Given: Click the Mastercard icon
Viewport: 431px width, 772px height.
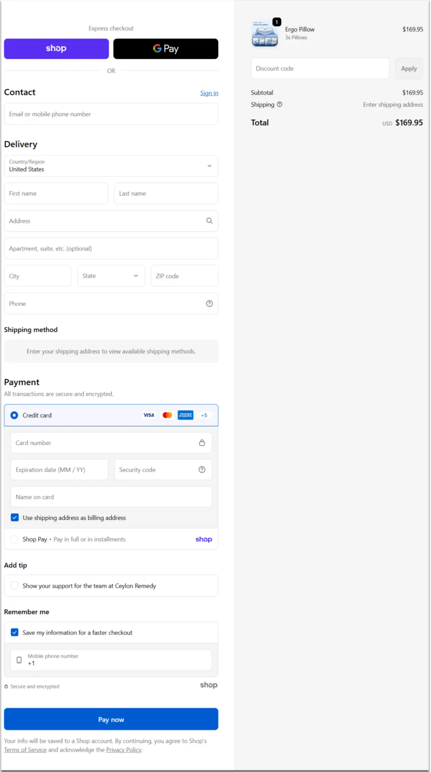Looking at the screenshot, I should click(167, 415).
